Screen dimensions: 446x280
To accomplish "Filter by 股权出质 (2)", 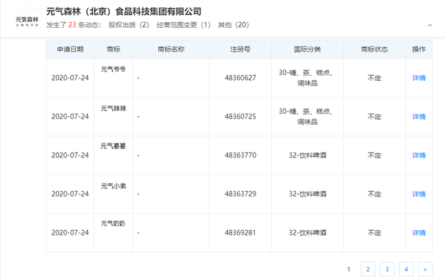I will tap(129, 25).
